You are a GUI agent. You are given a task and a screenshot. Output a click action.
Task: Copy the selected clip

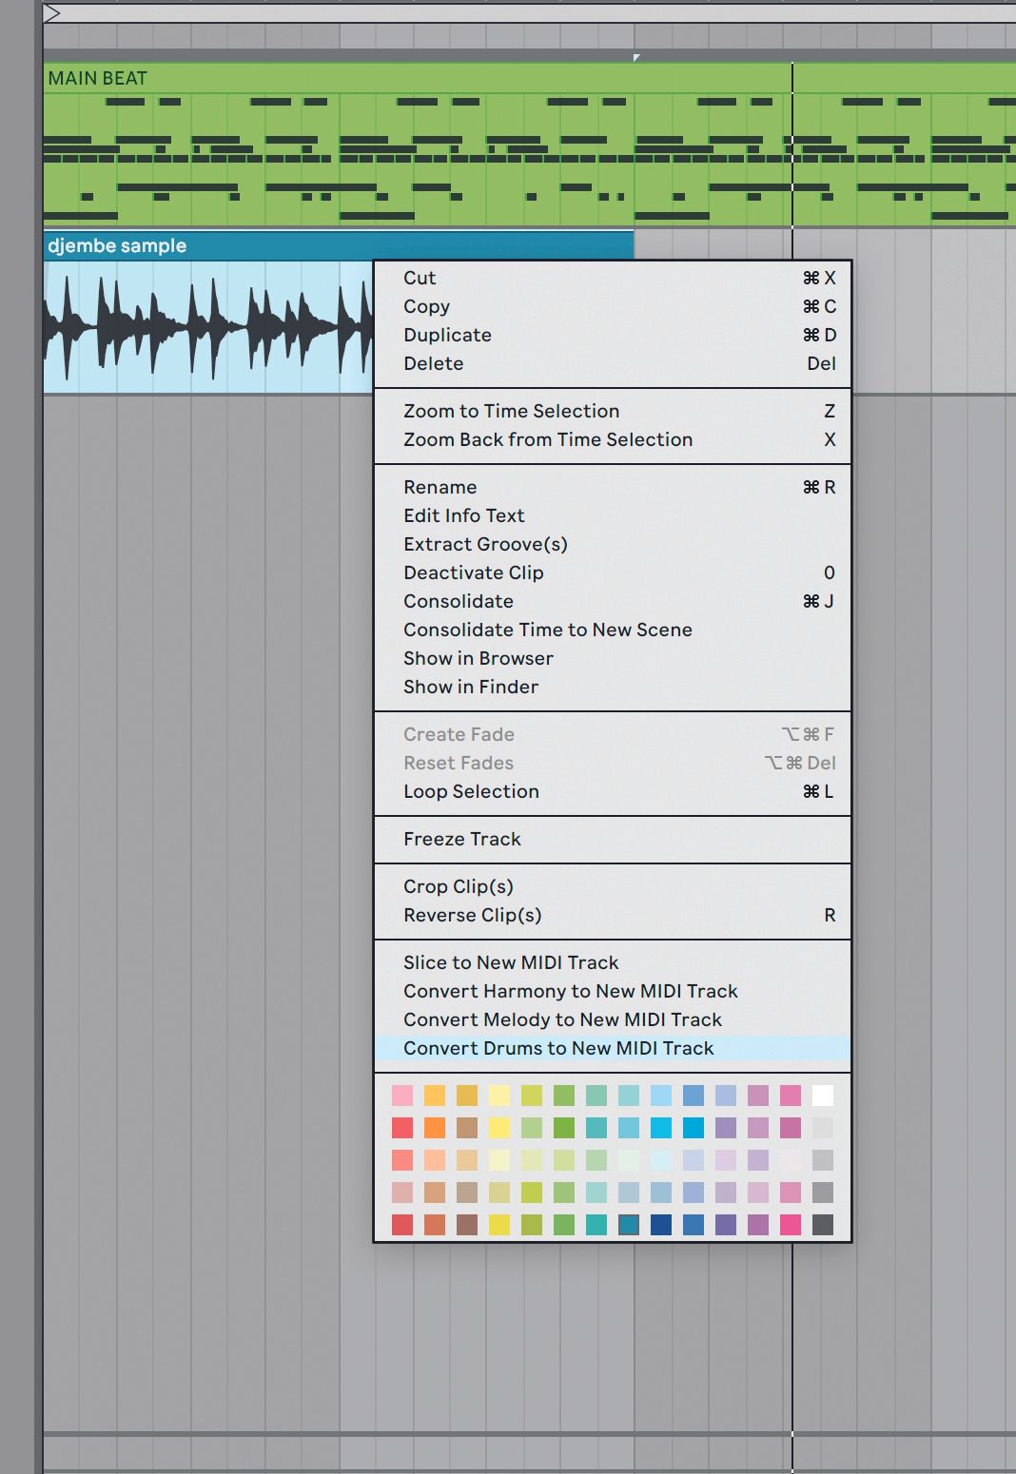tap(426, 306)
